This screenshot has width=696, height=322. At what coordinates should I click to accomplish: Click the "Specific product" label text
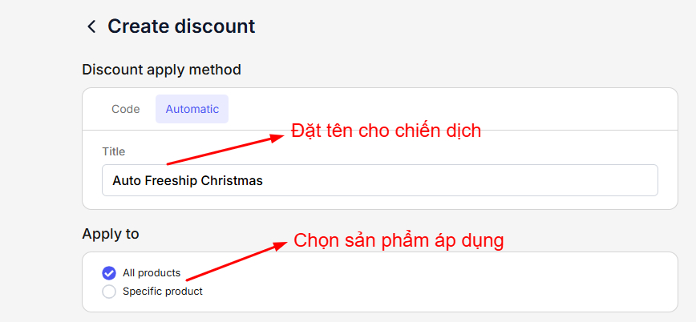163,292
